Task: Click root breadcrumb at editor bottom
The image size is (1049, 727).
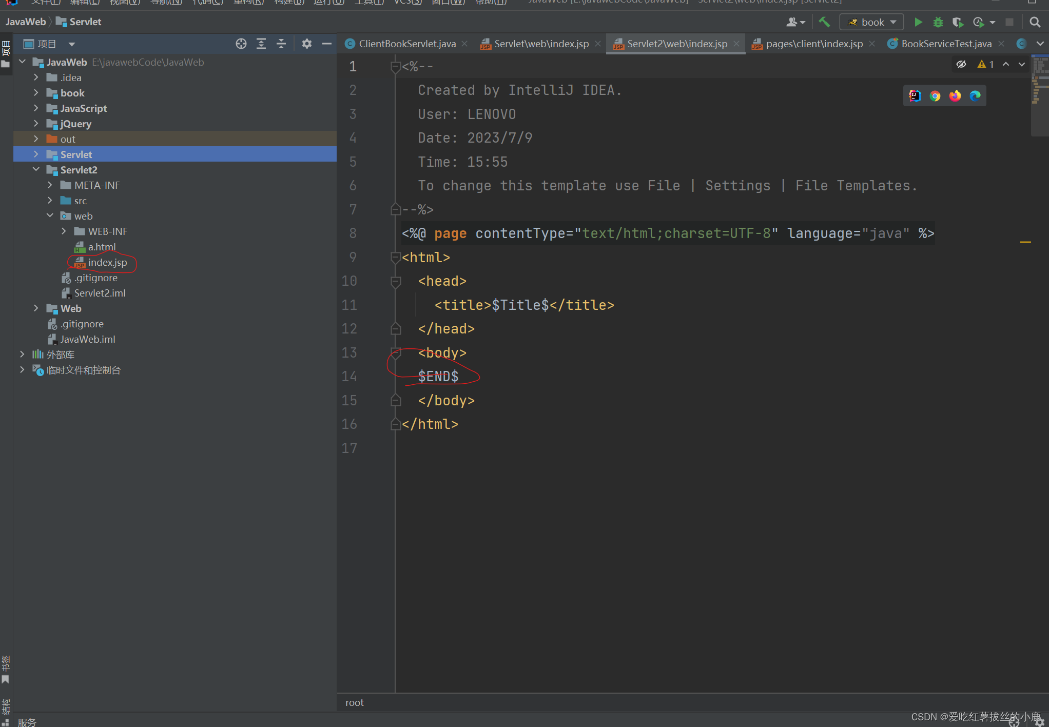Action: (354, 702)
